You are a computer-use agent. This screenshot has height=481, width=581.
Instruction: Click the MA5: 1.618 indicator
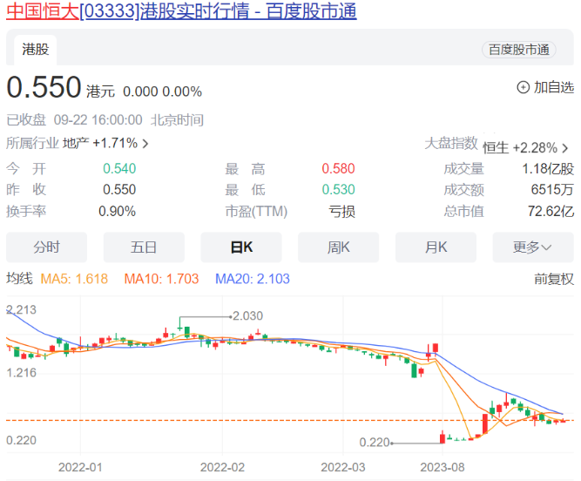point(74,279)
